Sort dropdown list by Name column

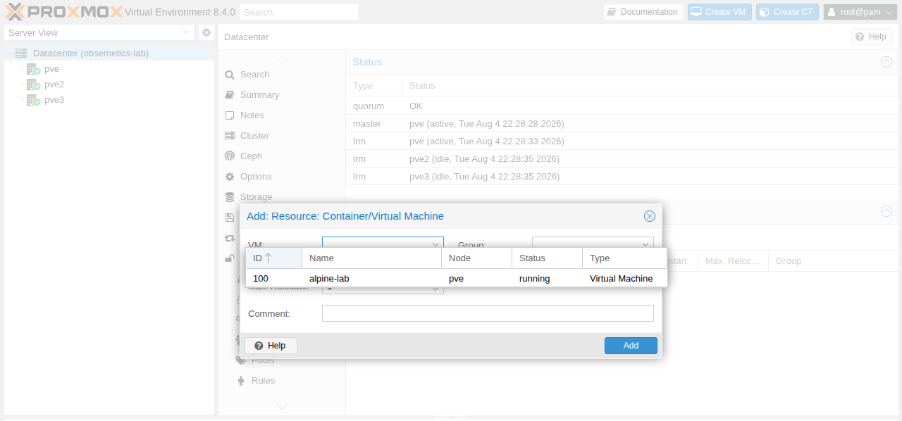coord(371,258)
